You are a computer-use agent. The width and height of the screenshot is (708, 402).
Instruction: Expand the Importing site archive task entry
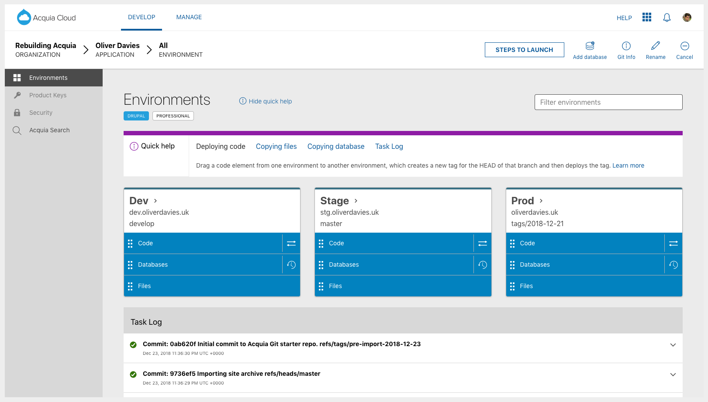click(673, 375)
